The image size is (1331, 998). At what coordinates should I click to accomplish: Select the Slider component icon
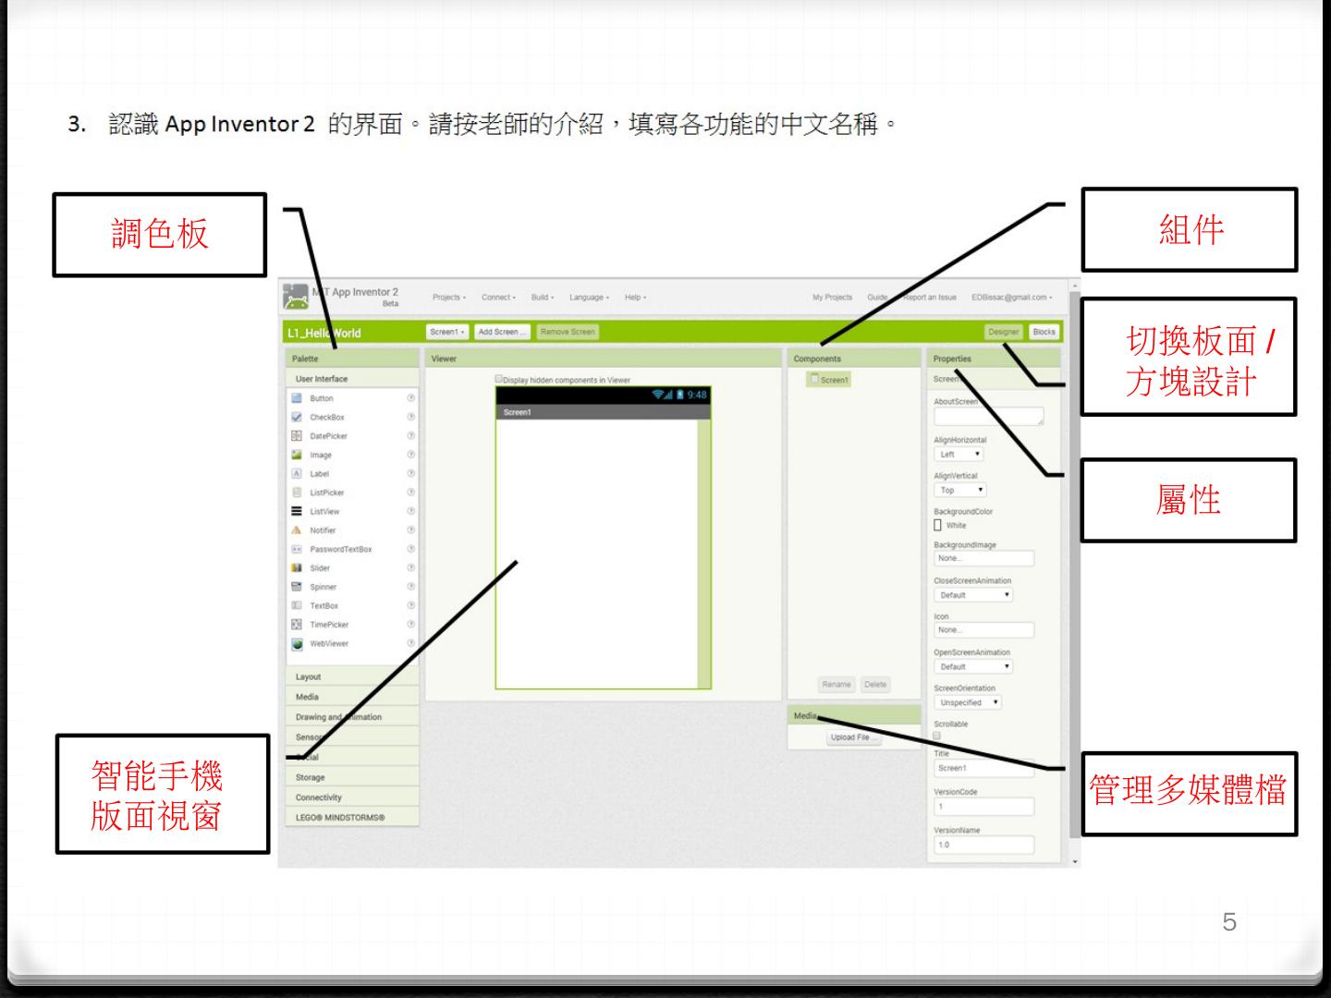point(297,567)
